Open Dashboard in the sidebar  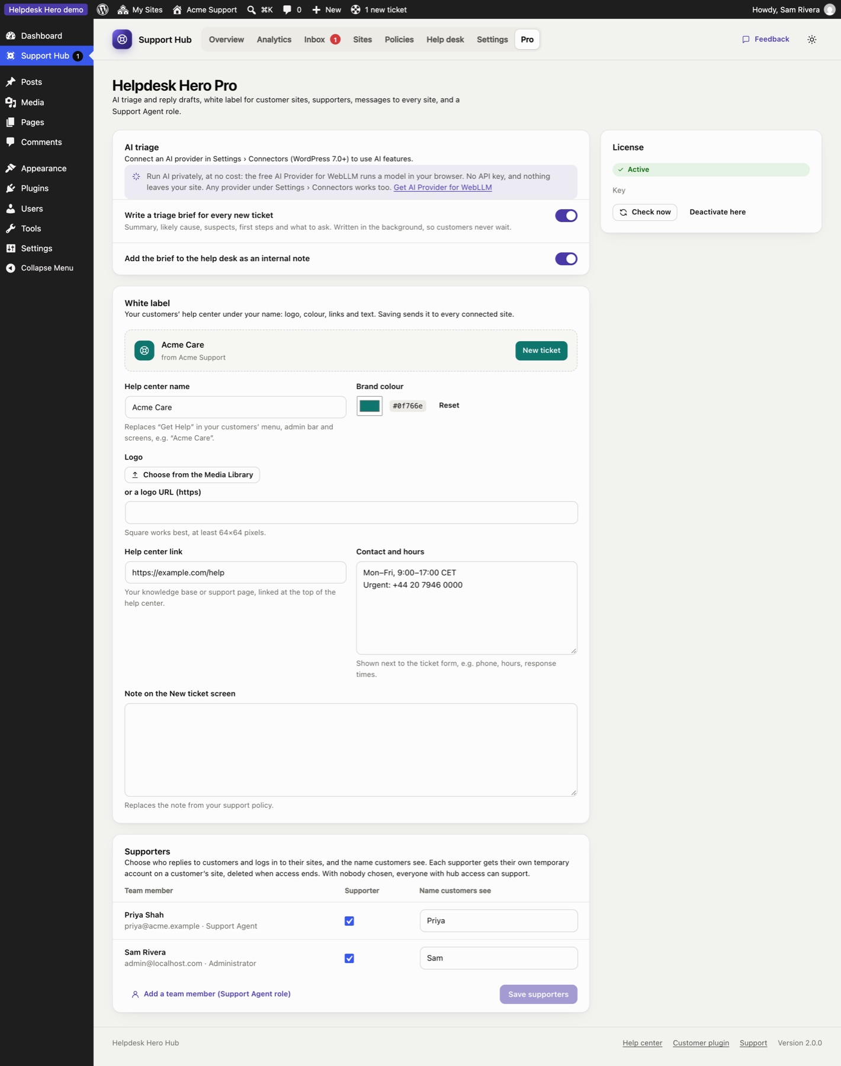coord(46,36)
